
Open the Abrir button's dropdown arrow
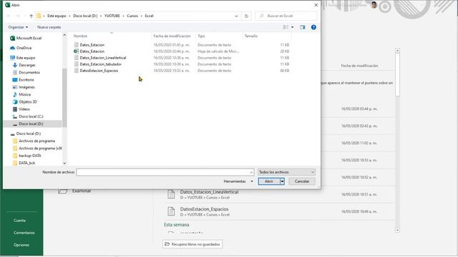click(282, 181)
